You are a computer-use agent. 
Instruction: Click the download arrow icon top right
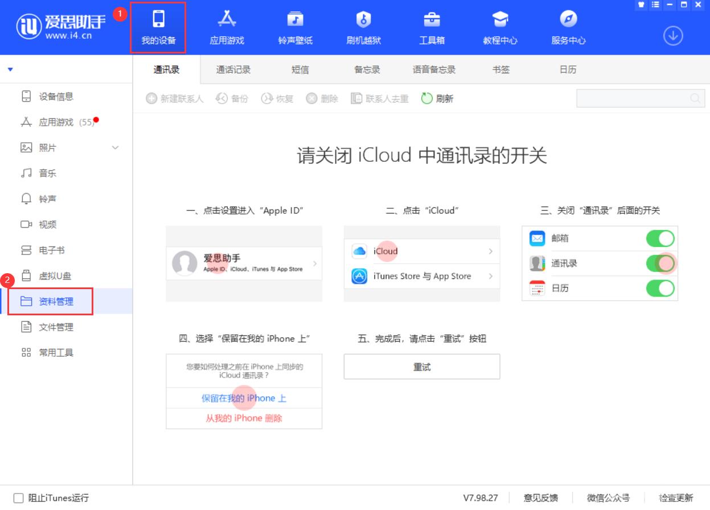672,35
